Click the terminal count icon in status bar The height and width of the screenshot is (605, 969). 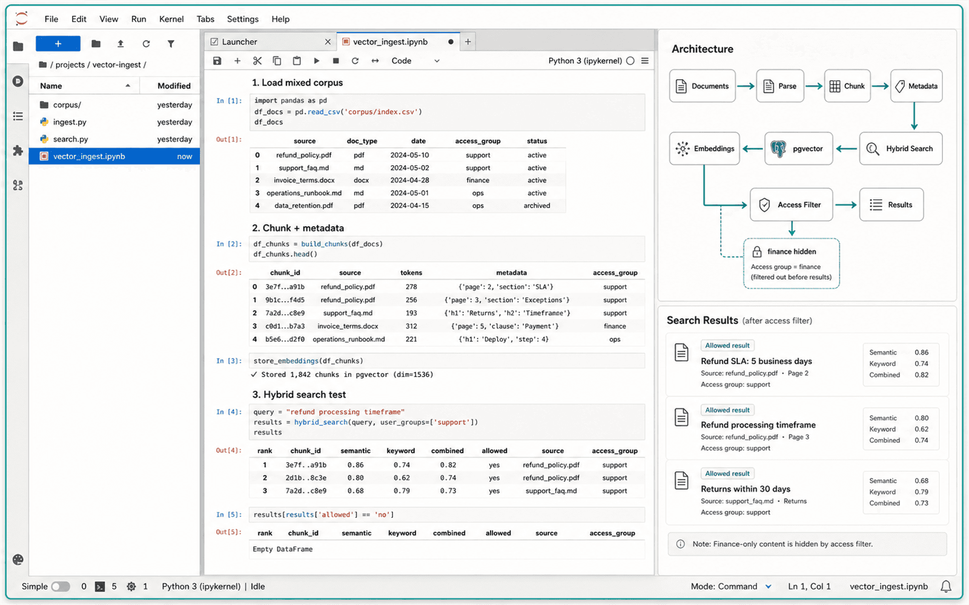100,586
